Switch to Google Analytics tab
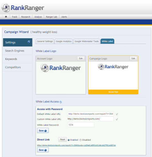The height and width of the screenshot is (157, 152). [64, 41]
